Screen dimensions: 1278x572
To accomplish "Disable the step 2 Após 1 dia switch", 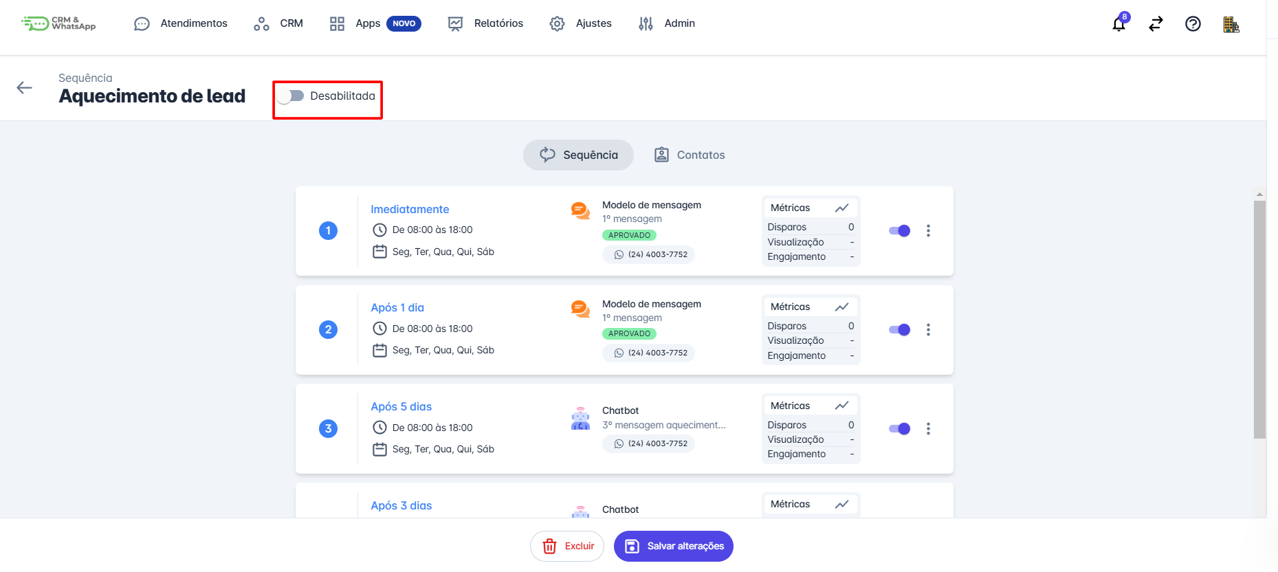I will pos(899,330).
